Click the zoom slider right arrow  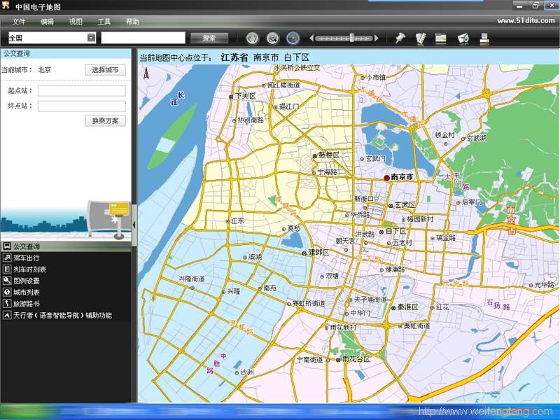pos(377,38)
